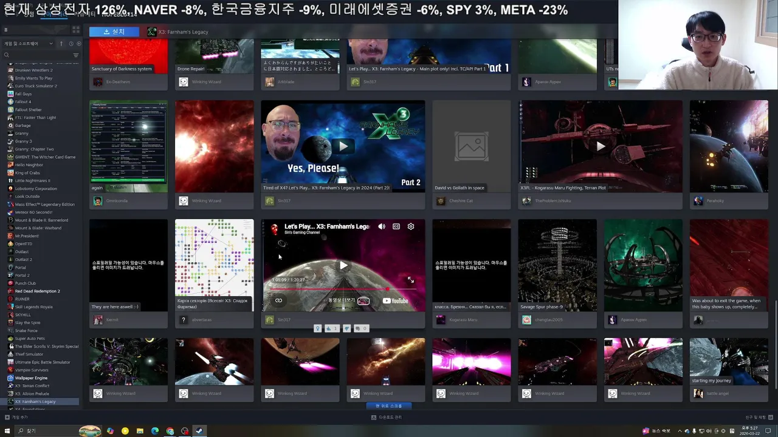Screen dimensions: 778x437
Task: Open the video on YouTube logo
Action: [396, 300]
